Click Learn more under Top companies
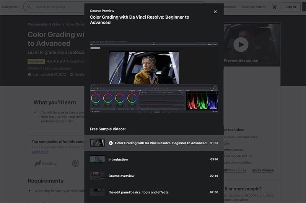Image resolution: width=306 pixels, height=203 pixels. click(x=40, y=152)
